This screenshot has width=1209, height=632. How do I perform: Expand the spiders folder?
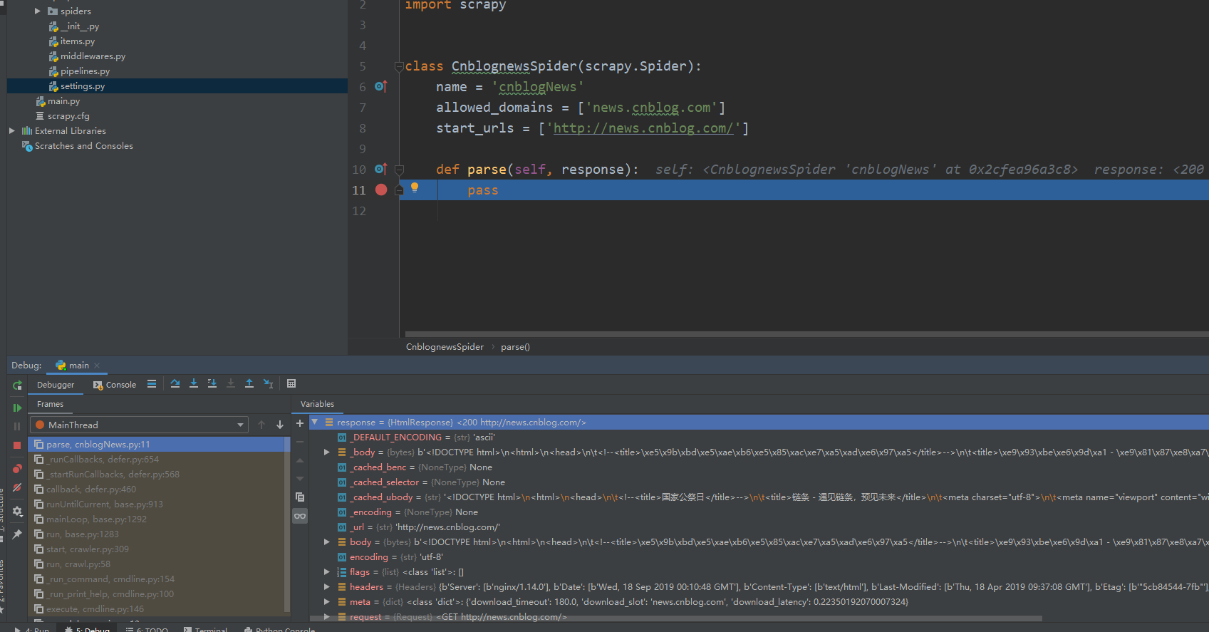38,11
